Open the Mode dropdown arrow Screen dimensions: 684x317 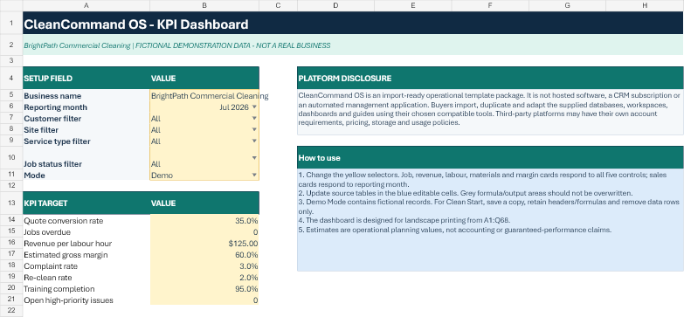point(254,175)
